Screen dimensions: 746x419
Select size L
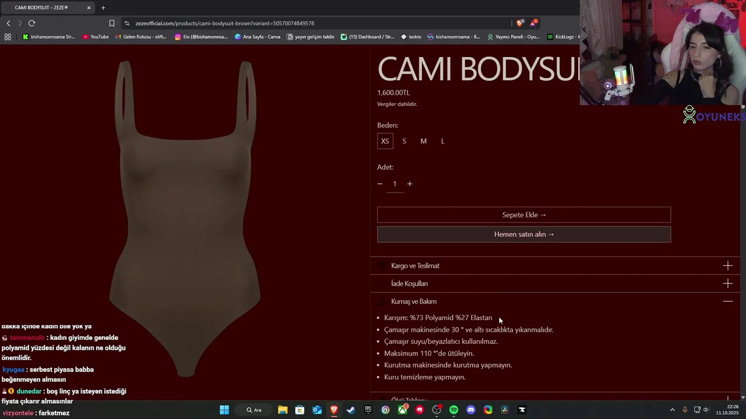[x=442, y=141]
